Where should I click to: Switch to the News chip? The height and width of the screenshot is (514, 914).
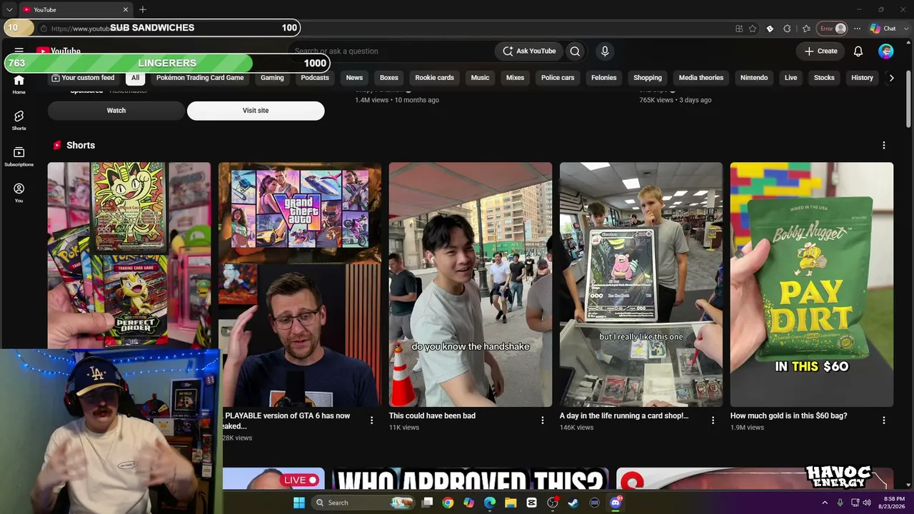pos(354,78)
